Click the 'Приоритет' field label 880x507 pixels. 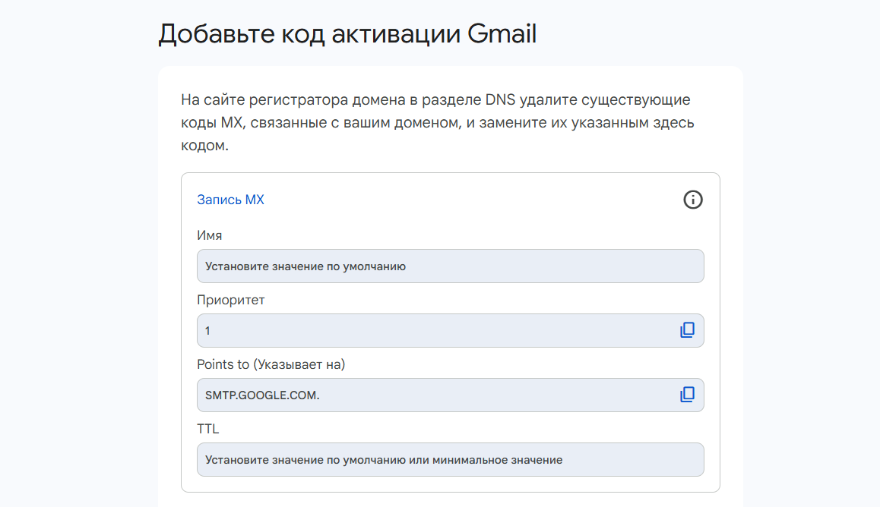point(231,300)
